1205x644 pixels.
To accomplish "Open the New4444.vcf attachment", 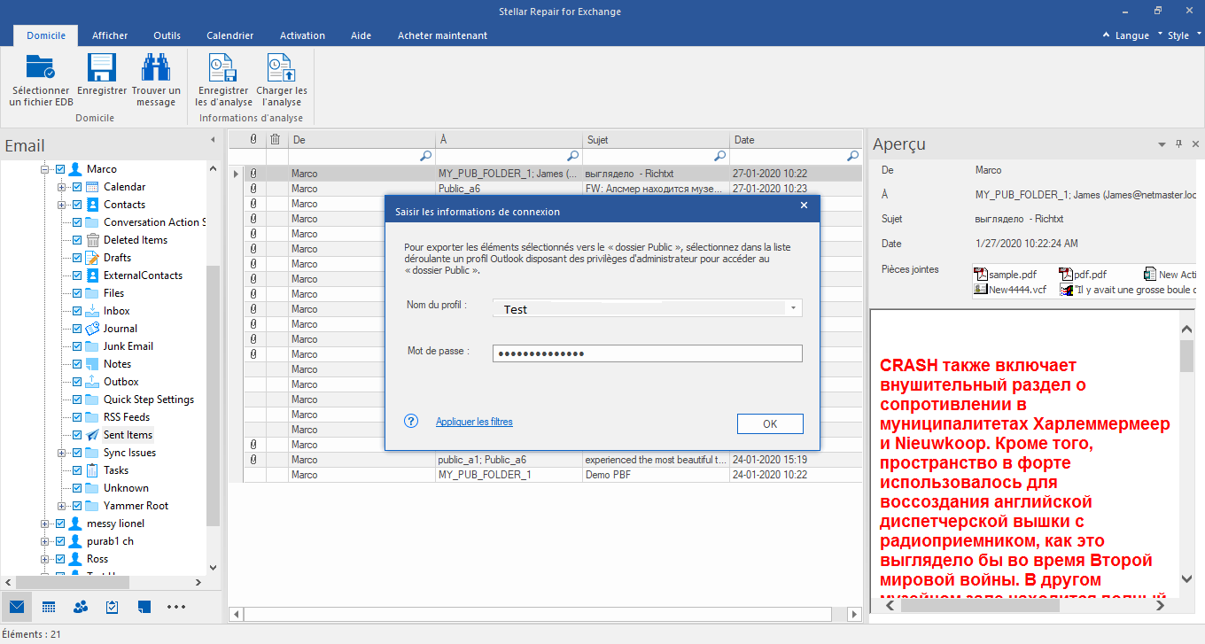I will 1010,289.
